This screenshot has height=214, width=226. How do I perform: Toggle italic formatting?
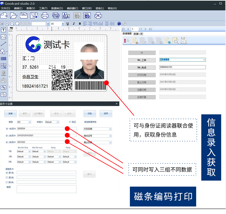point(74,23)
